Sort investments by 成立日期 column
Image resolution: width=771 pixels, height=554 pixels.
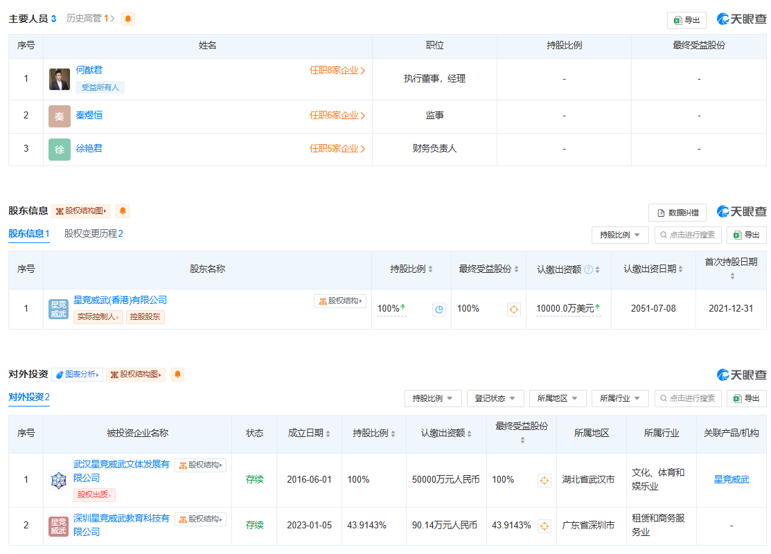309,434
